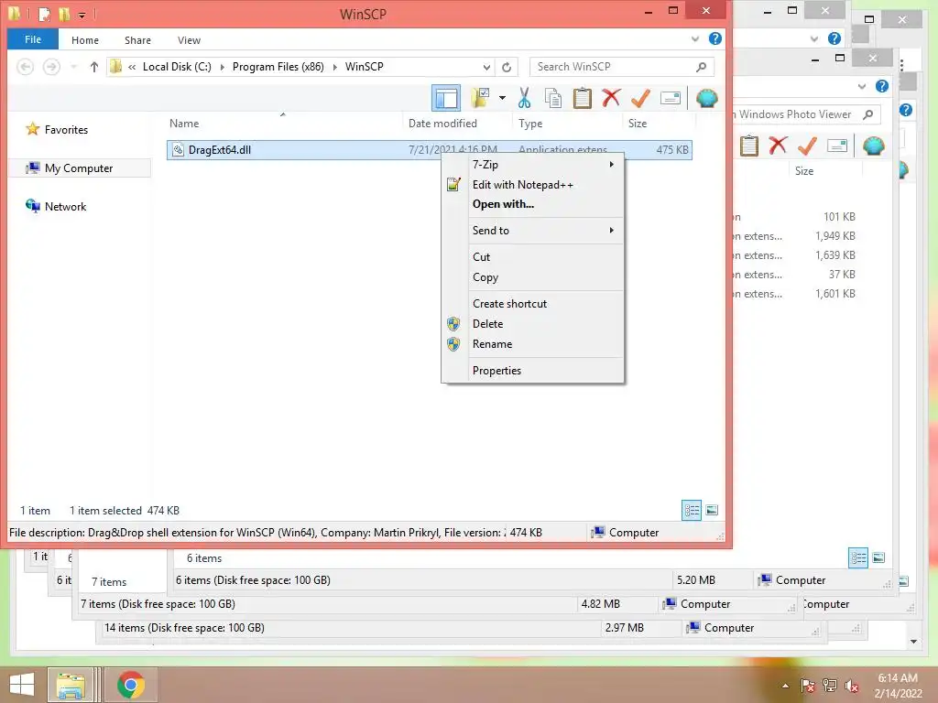Open the Send to submenu
Image resolution: width=938 pixels, height=703 pixels.
click(532, 231)
